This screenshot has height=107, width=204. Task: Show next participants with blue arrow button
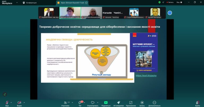coord(170,13)
